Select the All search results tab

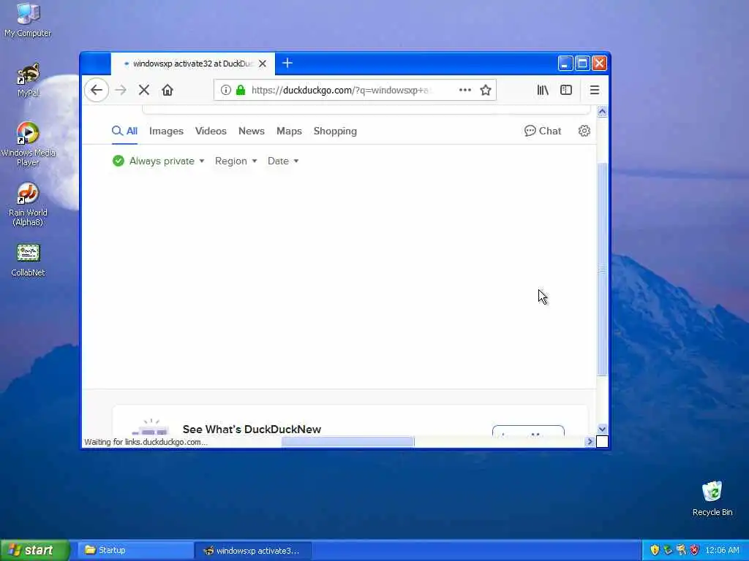(x=124, y=131)
